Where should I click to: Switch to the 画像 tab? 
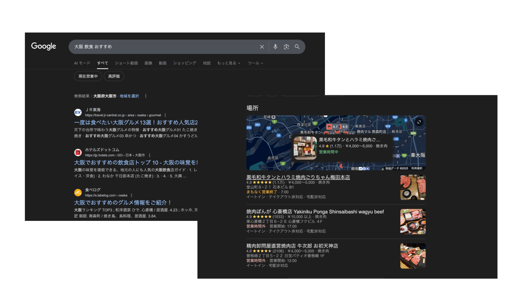pyautogui.click(x=148, y=63)
